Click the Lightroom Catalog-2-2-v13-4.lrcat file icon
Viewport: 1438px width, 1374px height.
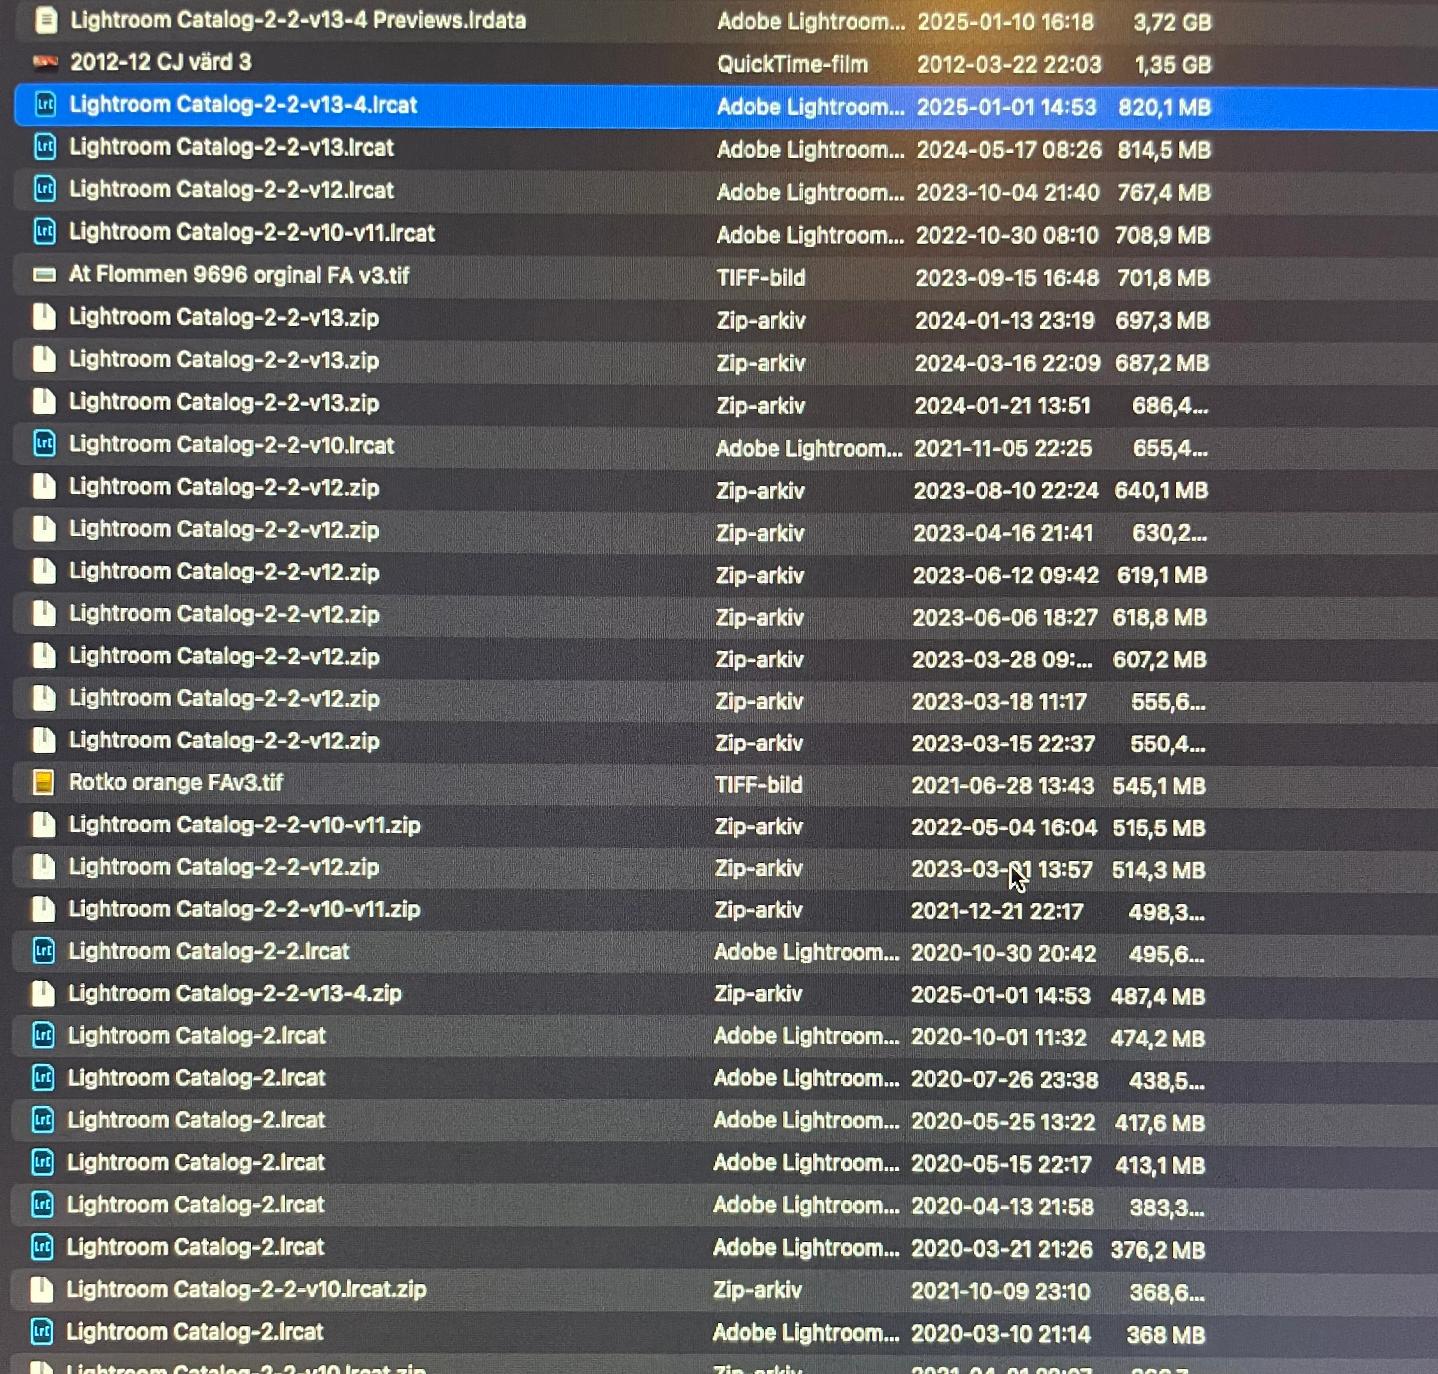point(45,105)
